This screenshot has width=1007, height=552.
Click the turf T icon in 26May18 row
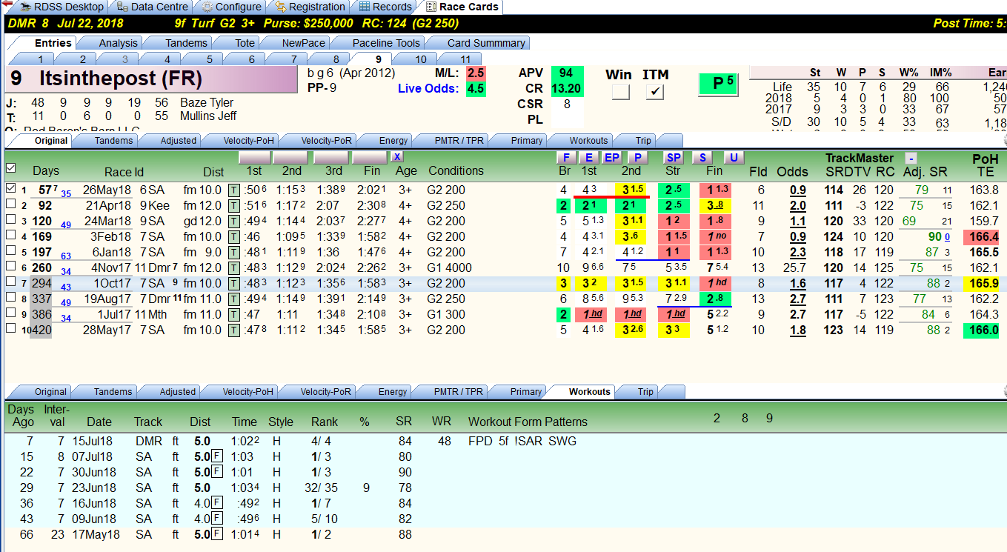234,190
